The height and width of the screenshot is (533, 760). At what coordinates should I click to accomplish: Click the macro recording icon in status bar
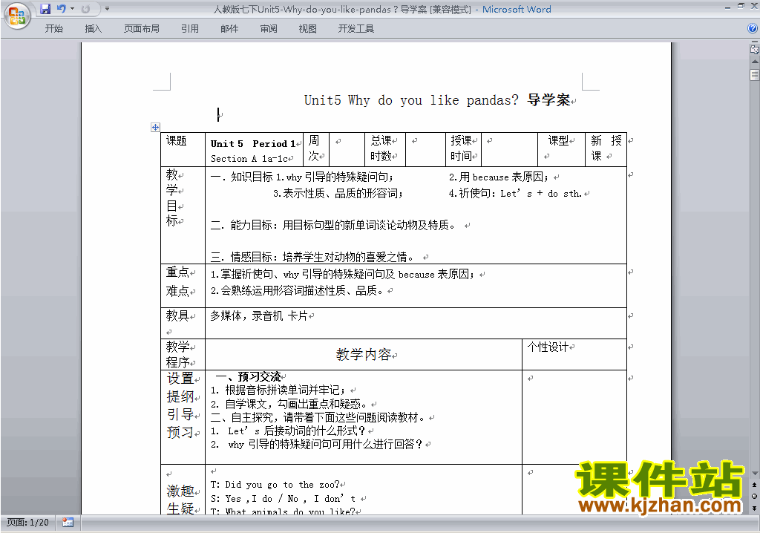(68, 523)
